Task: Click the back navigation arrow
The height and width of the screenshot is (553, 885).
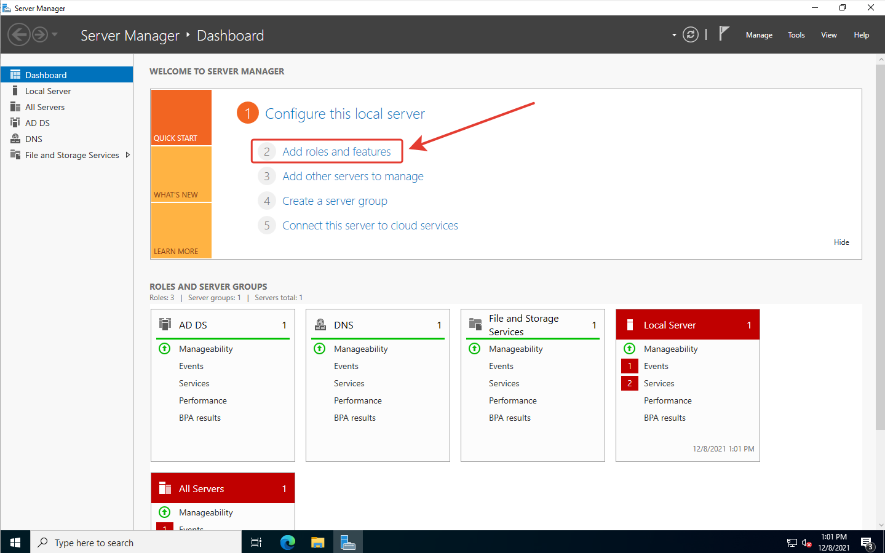Action: [19, 34]
